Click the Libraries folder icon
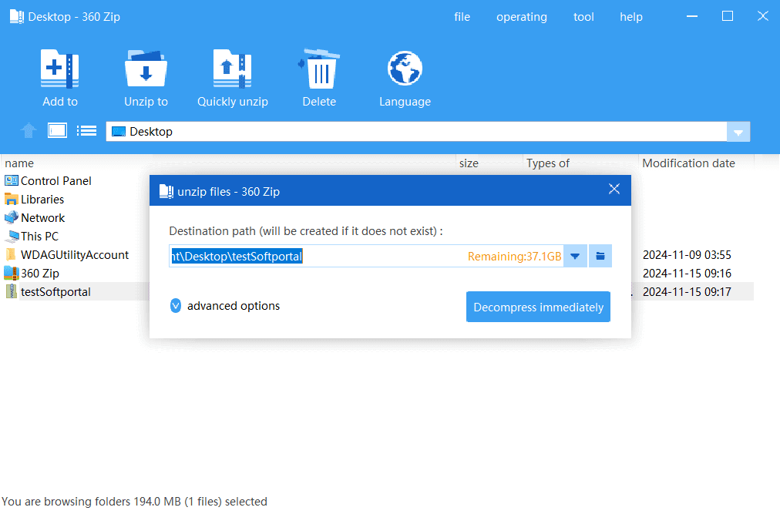780x514 pixels. [x=12, y=199]
